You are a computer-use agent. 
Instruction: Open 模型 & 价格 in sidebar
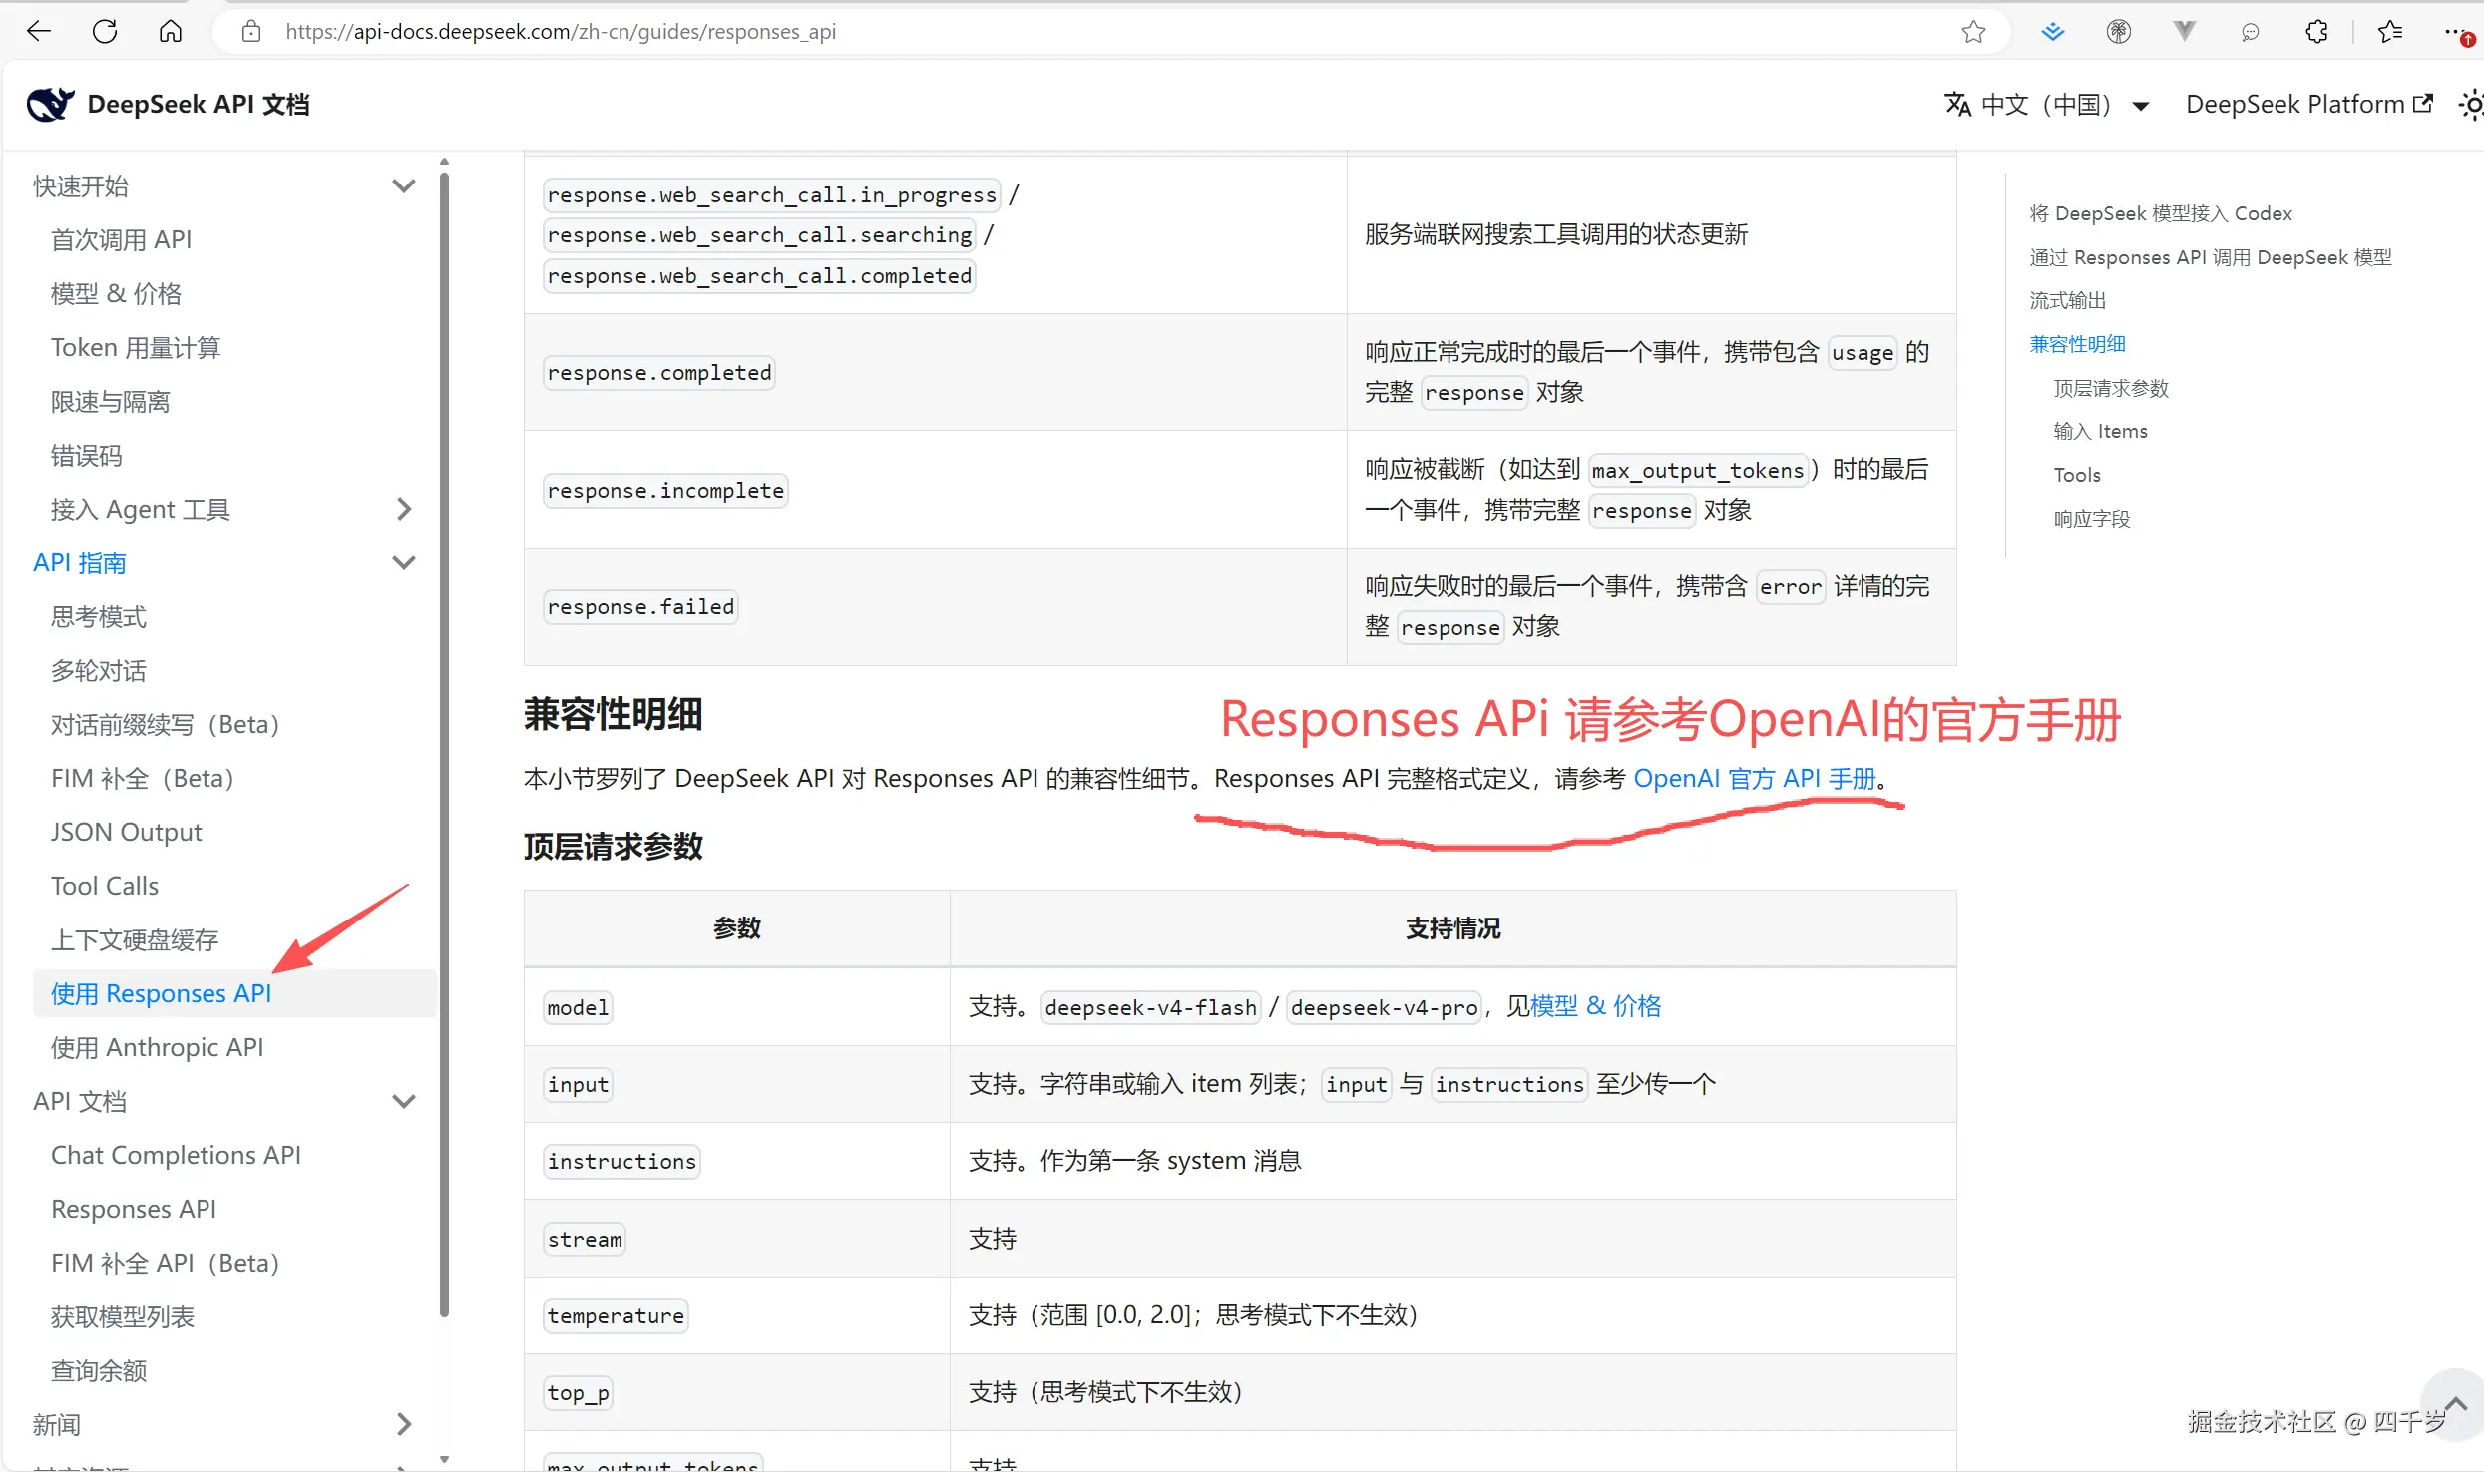(116, 293)
